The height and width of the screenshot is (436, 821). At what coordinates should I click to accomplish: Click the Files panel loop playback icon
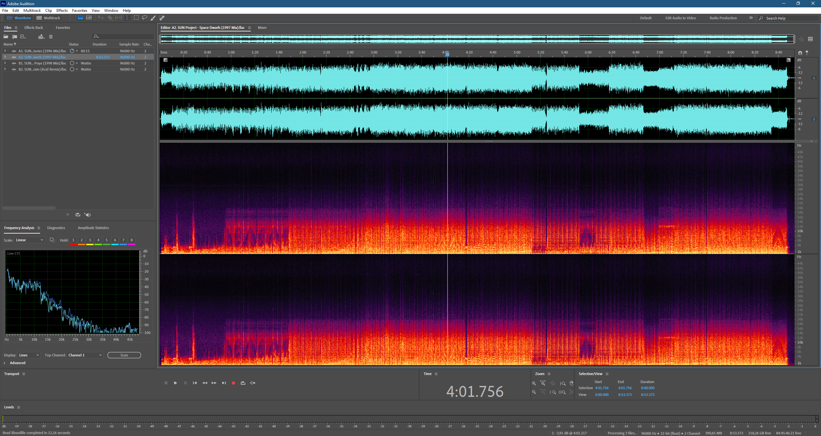(x=78, y=215)
